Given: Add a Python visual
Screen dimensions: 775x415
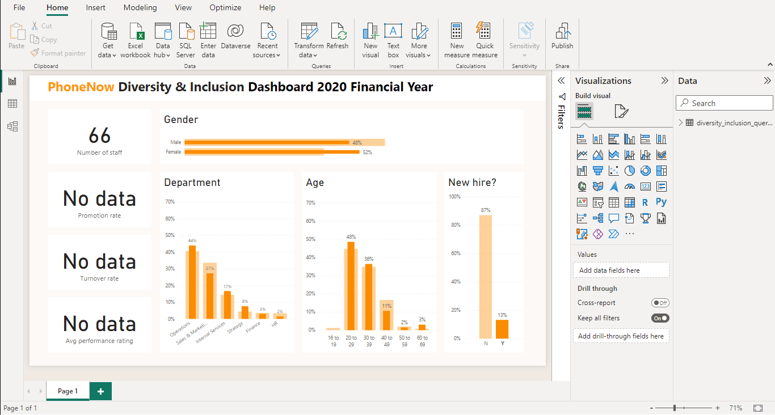Looking at the screenshot, I should coord(662,202).
